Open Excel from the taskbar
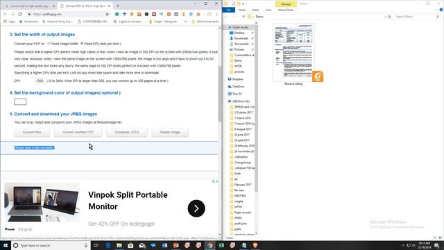 click(221, 245)
